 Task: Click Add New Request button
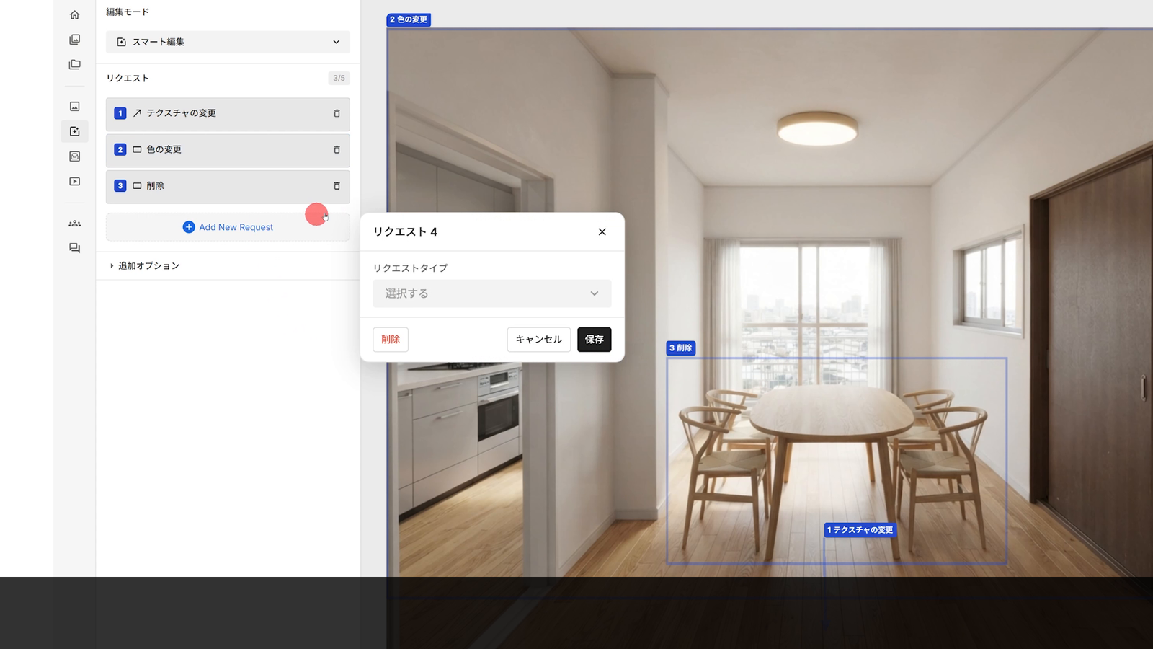(x=228, y=227)
